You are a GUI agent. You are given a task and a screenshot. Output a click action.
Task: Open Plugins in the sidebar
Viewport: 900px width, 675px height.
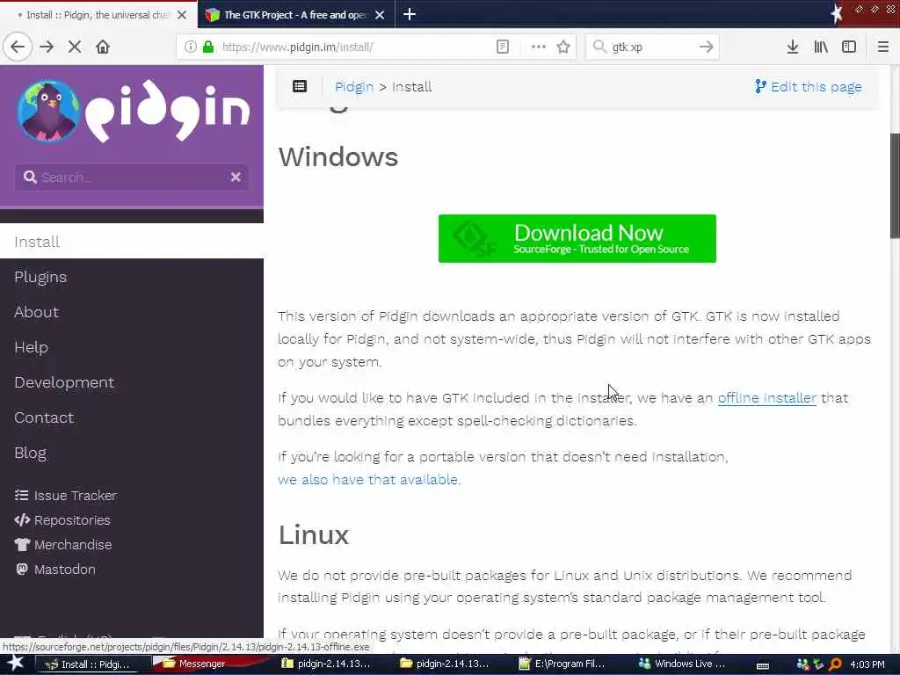(40, 277)
